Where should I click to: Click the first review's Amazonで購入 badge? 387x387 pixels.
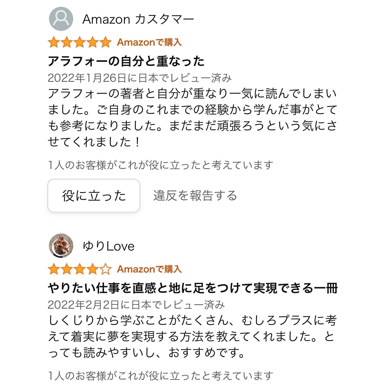149,42
